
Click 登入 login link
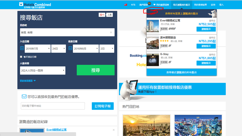[221, 5]
